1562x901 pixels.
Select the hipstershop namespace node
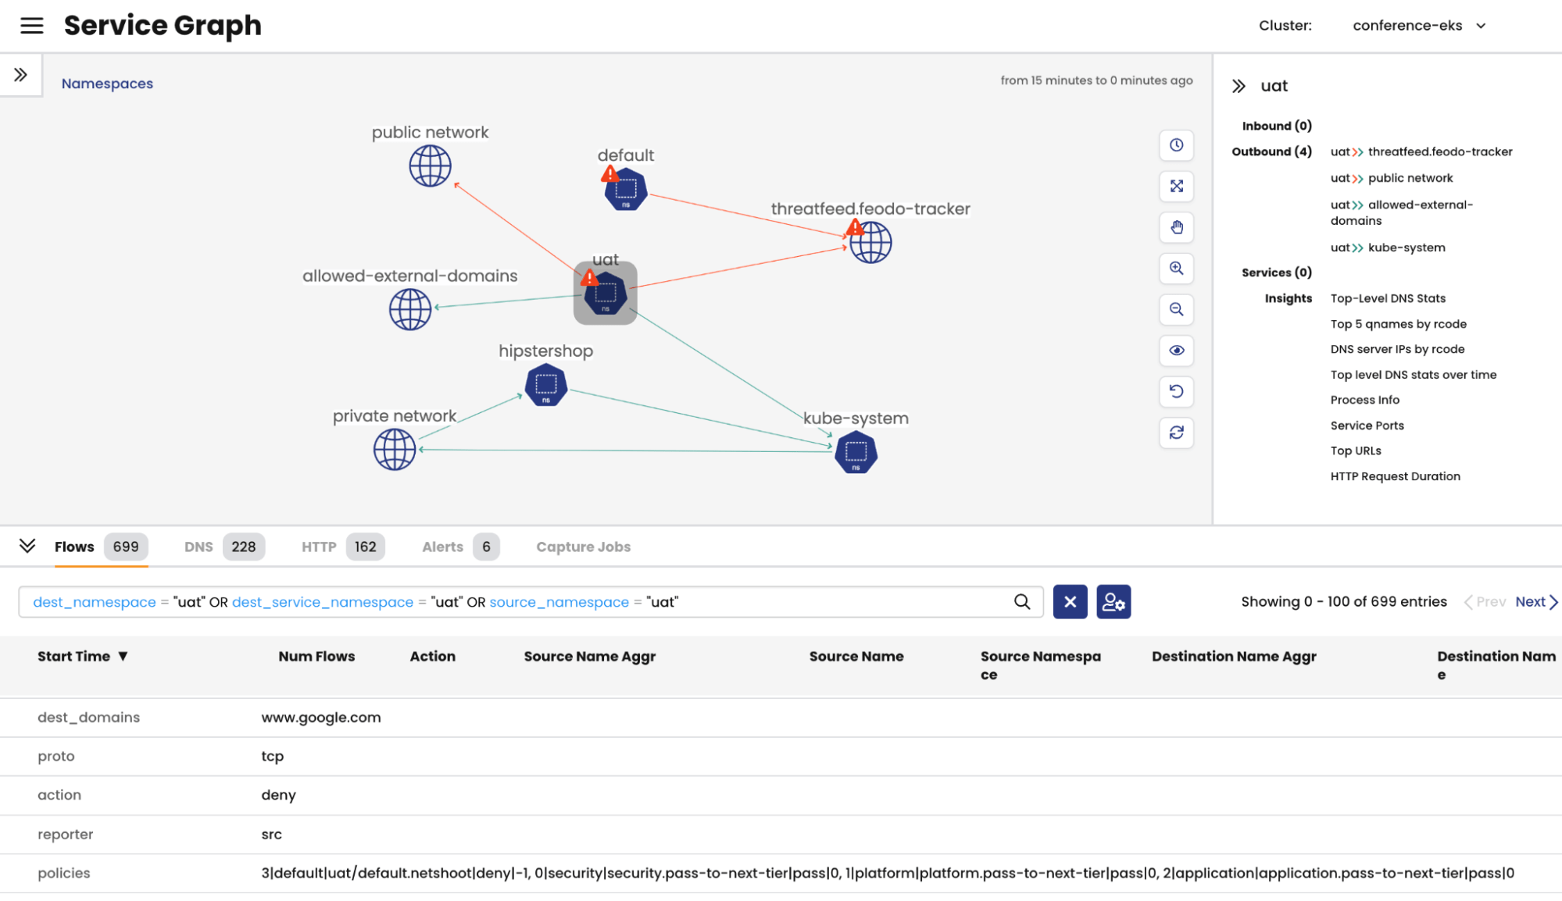tap(546, 385)
